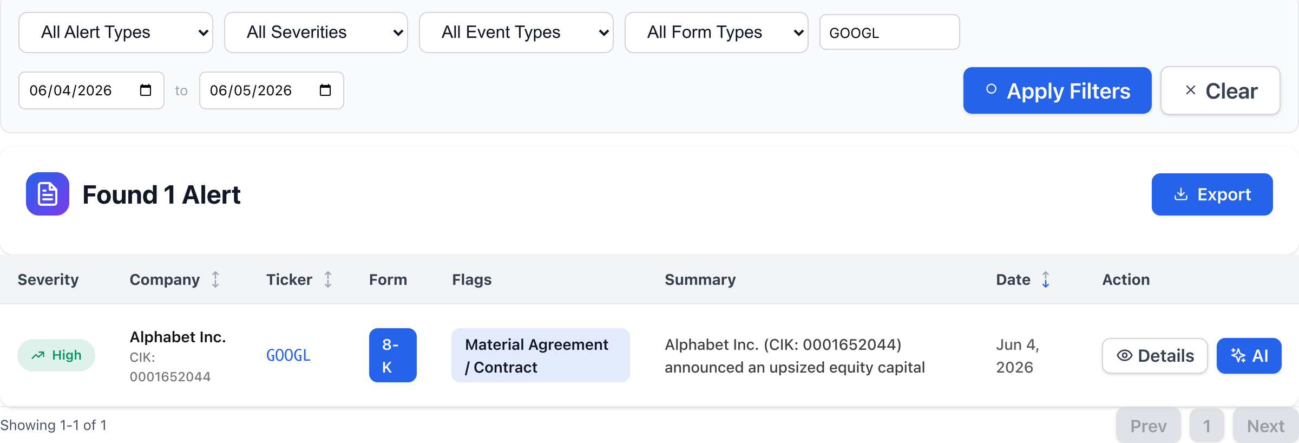Image resolution: width=1299 pixels, height=443 pixels.
Task: Export the alerts list
Action: (x=1212, y=194)
